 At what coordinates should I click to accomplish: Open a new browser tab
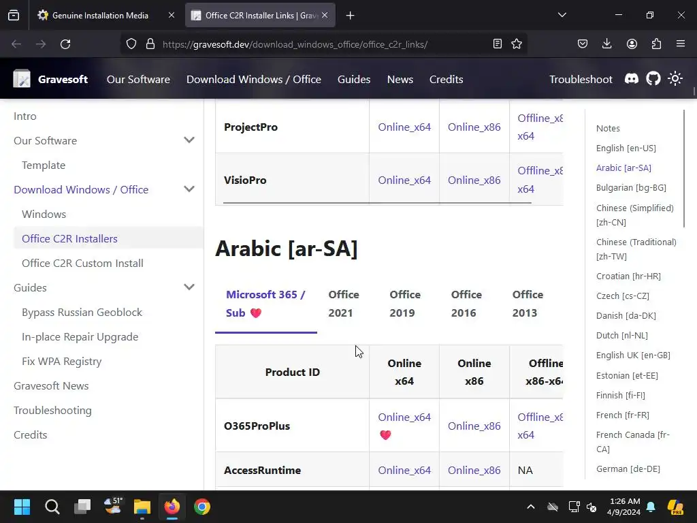(x=351, y=16)
